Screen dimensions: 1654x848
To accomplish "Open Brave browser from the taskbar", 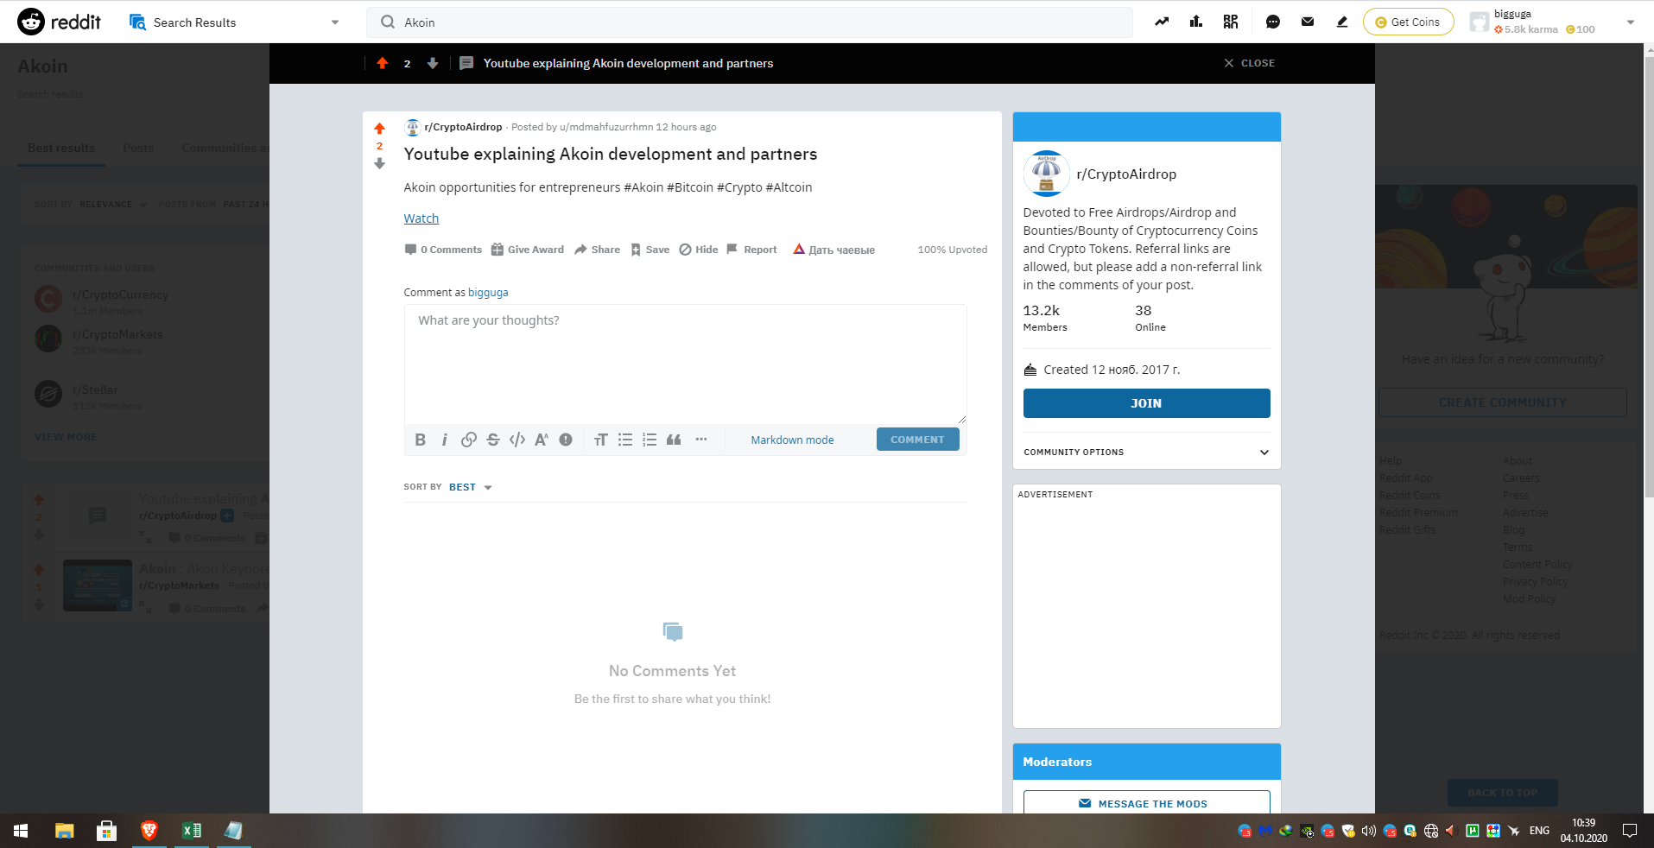I will tap(149, 831).
